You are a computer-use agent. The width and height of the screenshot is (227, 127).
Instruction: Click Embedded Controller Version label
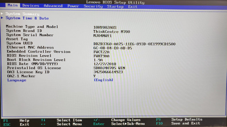[x=39, y=52]
